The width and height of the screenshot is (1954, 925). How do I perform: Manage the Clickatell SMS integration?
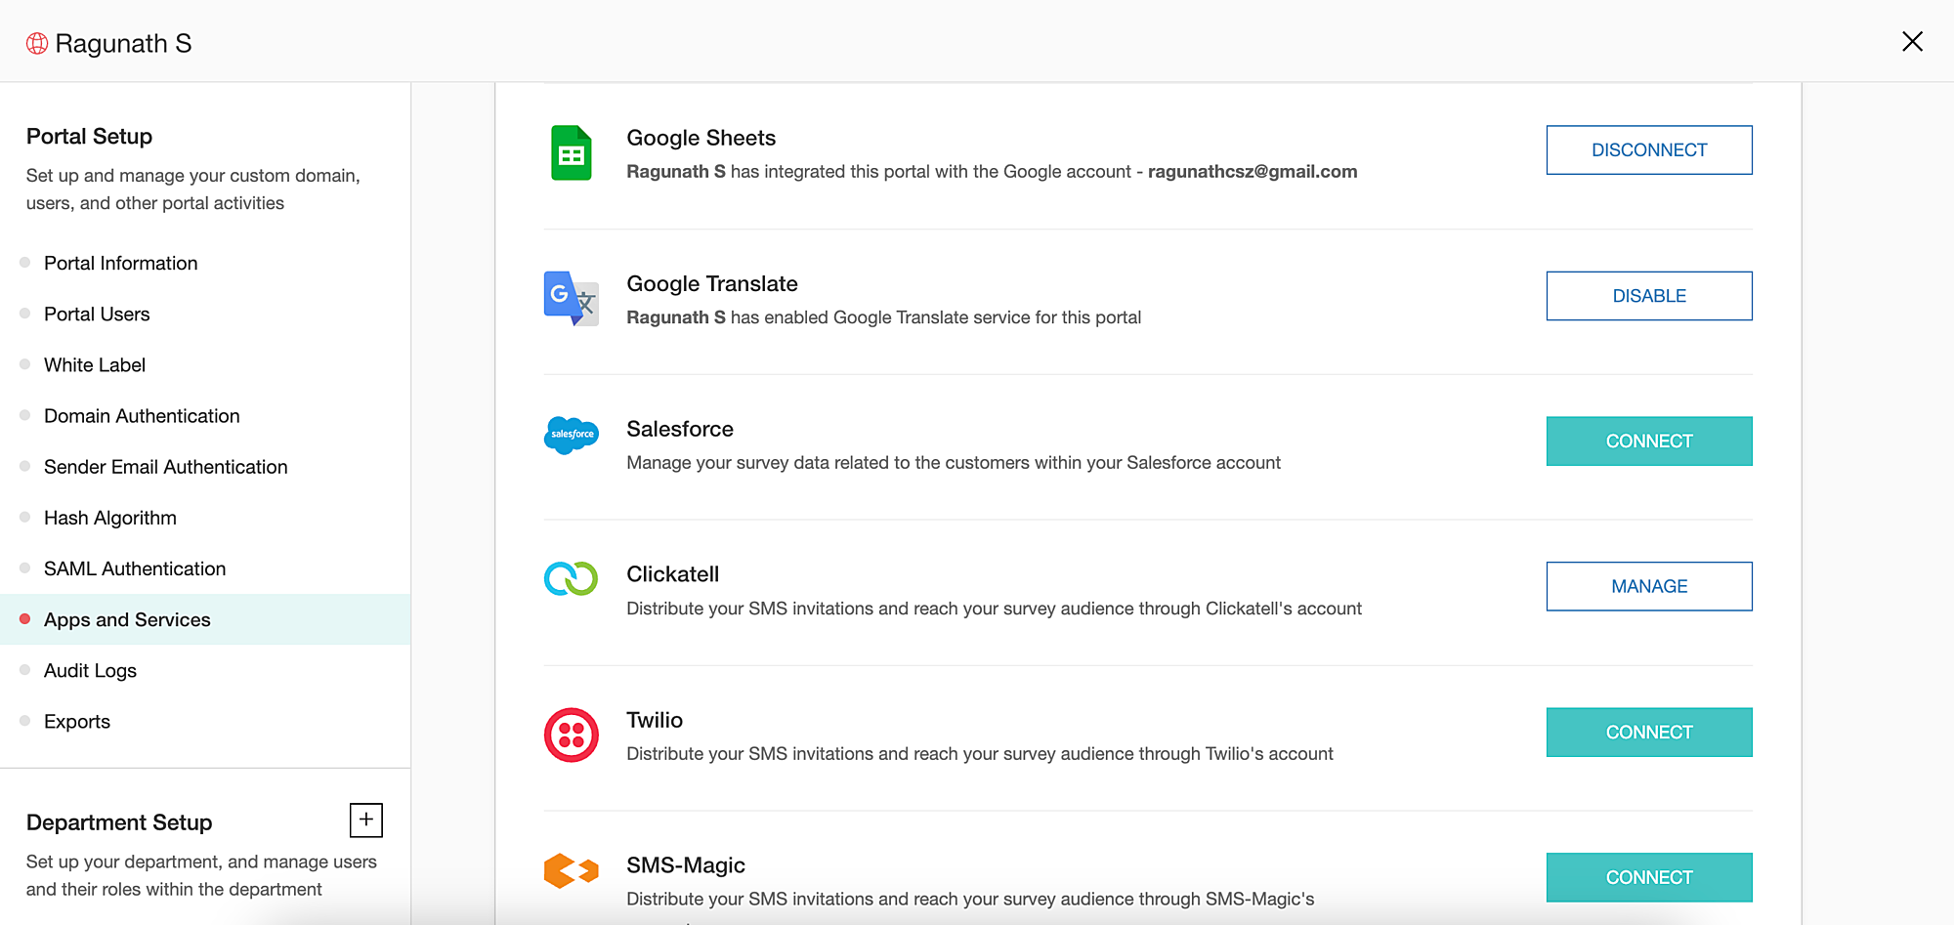click(x=1648, y=586)
